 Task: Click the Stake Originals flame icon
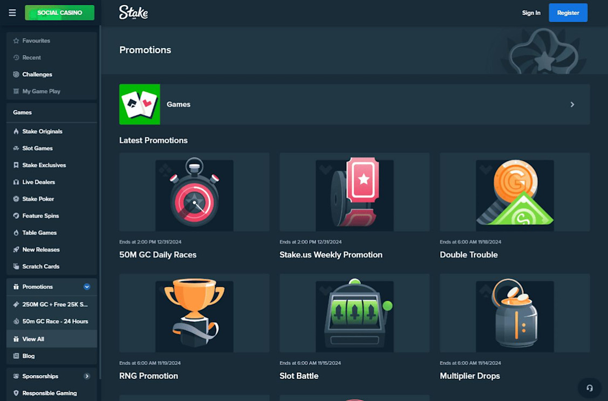[x=16, y=132]
